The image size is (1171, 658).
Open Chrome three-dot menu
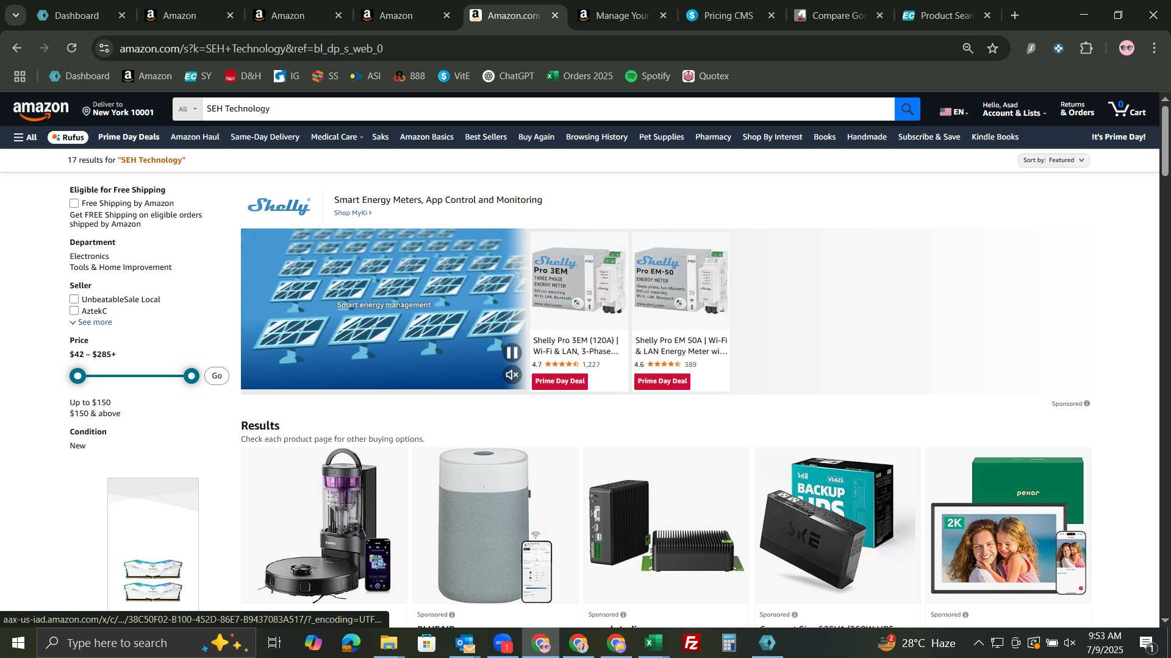click(x=1154, y=48)
